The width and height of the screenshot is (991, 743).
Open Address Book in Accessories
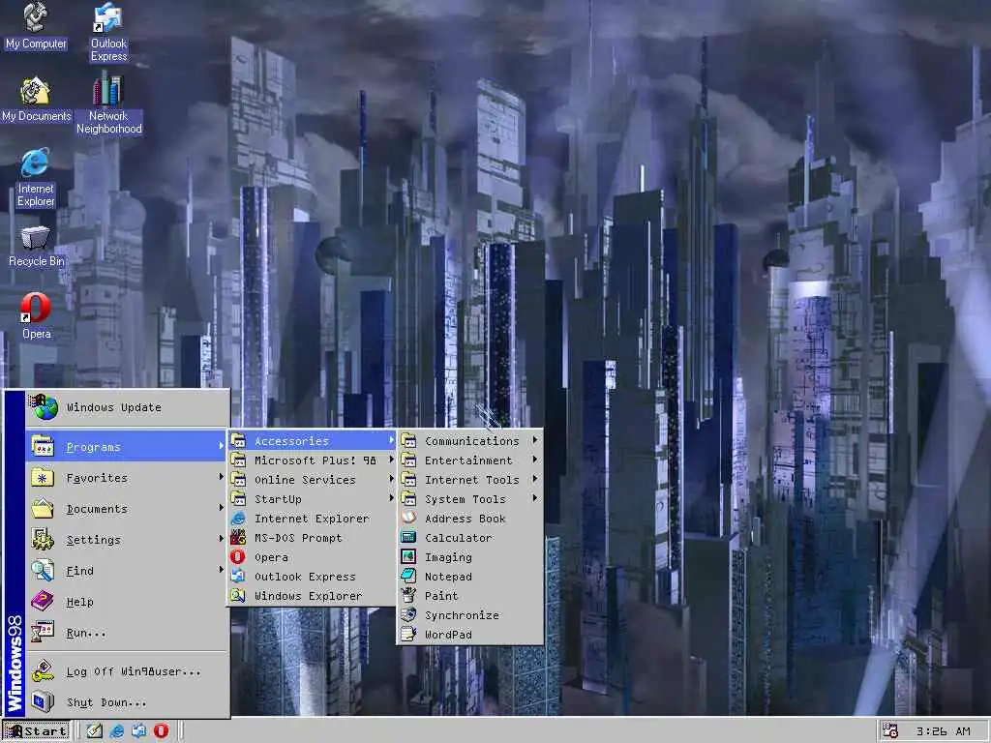(469, 519)
